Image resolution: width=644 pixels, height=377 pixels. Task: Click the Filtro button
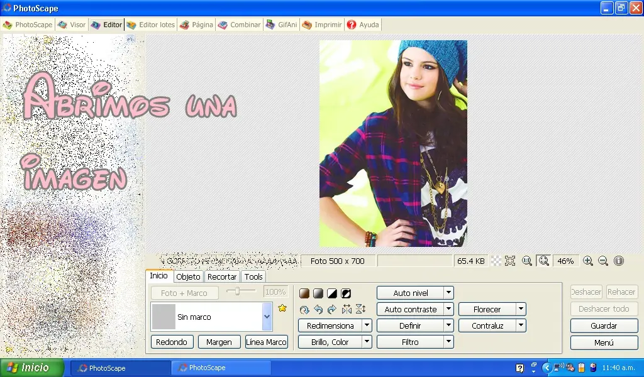(410, 342)
